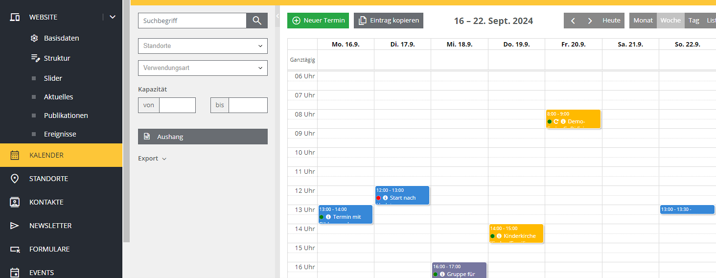Switch to Tag calendar view
The image size is (716, 278).
pyautogui.click(x=693, y=21)
